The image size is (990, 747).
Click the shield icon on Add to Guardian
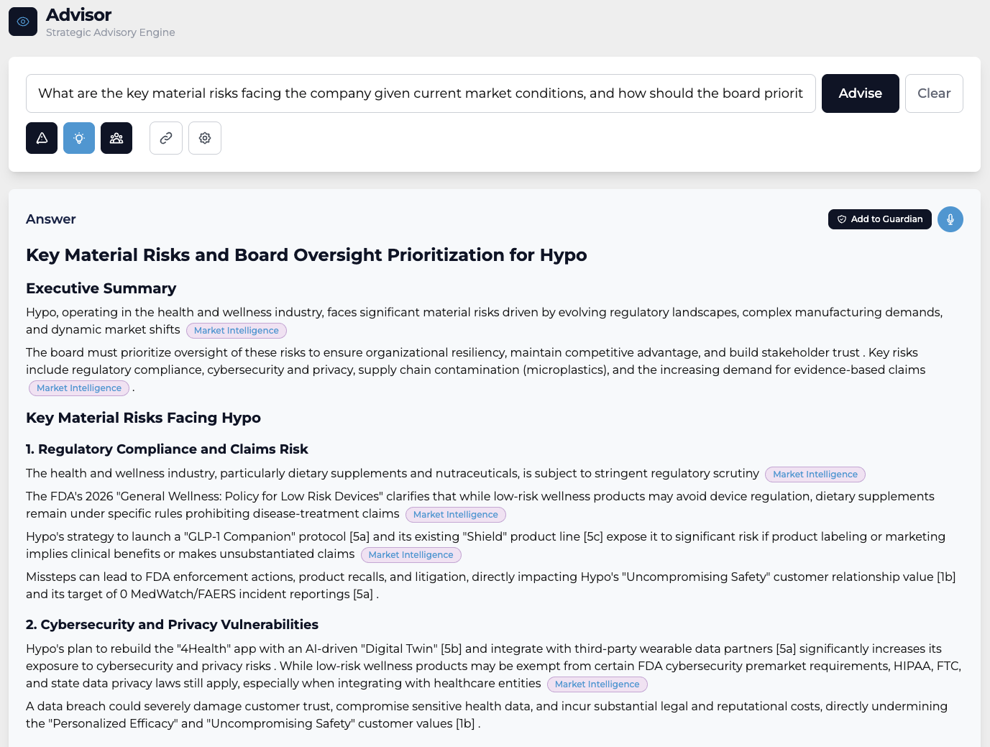coord(840,219)
